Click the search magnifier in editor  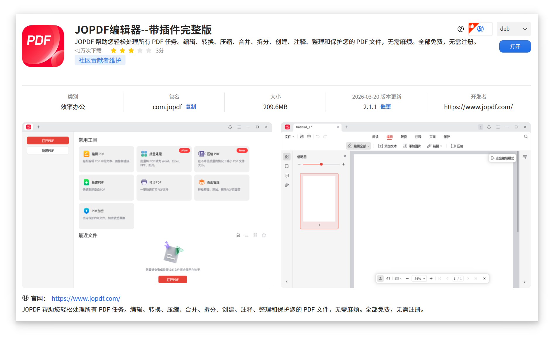tap(526, 136)
